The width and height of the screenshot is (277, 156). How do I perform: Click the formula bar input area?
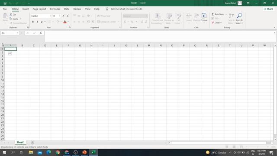coord(159,36)
